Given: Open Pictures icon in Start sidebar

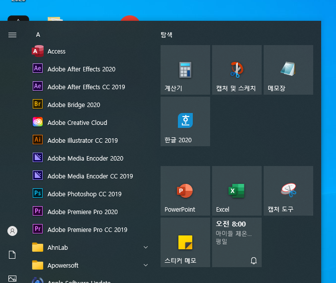Looking at the screenshot, I should click(12, 279).
